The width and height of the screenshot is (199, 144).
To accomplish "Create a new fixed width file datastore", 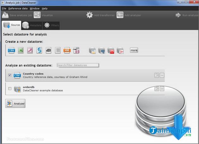I will click(x=58, y=50).
